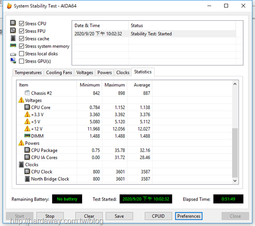Select the CPU Core maximum value 1.152
Screen dimensions: 255x226
tap(120, 107)
